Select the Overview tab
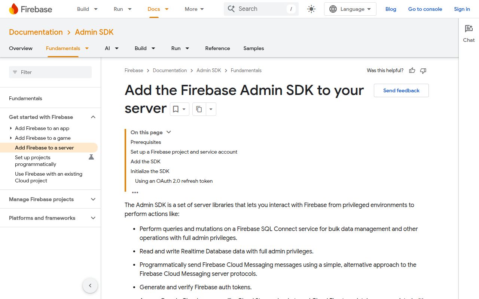The height and width of the screenshot is (299, 479). click(x=21, y=48)
